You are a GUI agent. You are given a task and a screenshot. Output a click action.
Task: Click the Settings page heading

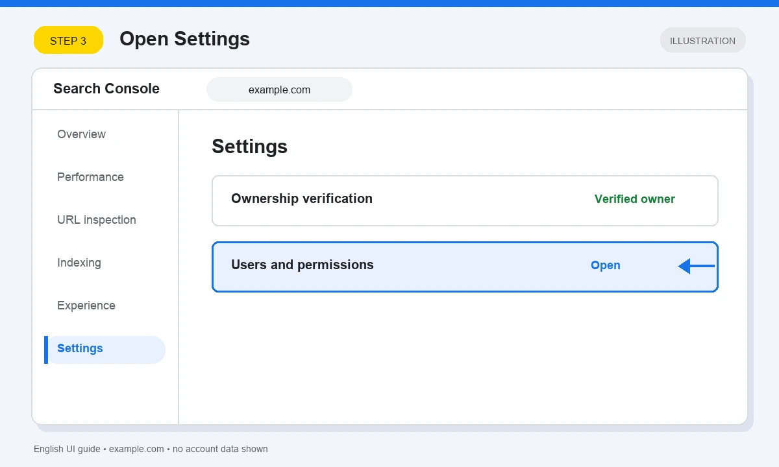click(x=249, y=147)
